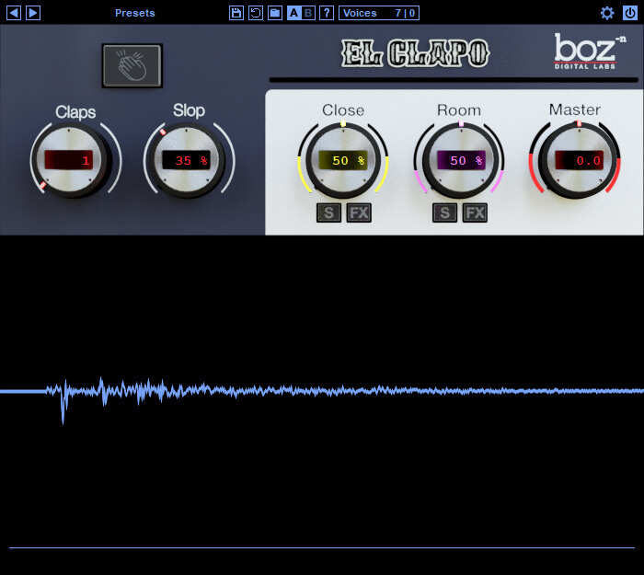Toggle plugin power bypass button

(629, 13)
